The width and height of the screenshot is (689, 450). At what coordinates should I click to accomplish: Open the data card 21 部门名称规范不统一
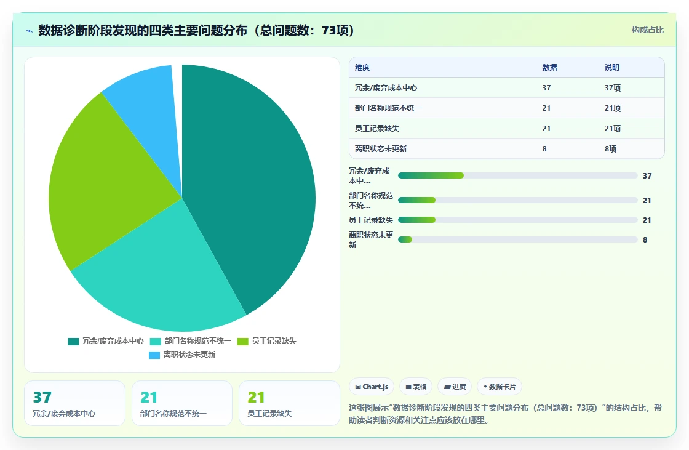point(182,403)
